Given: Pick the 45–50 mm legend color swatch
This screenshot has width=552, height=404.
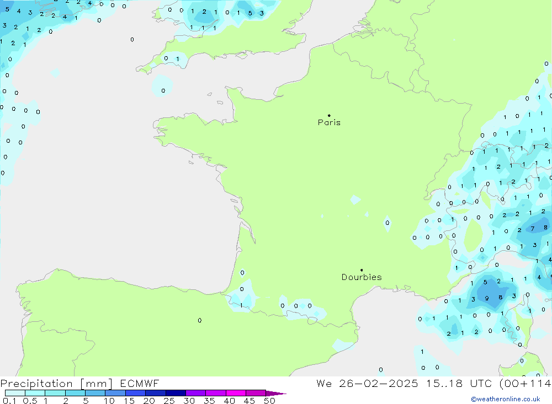Looking at the screenshot, I should (x=256, y=393).
